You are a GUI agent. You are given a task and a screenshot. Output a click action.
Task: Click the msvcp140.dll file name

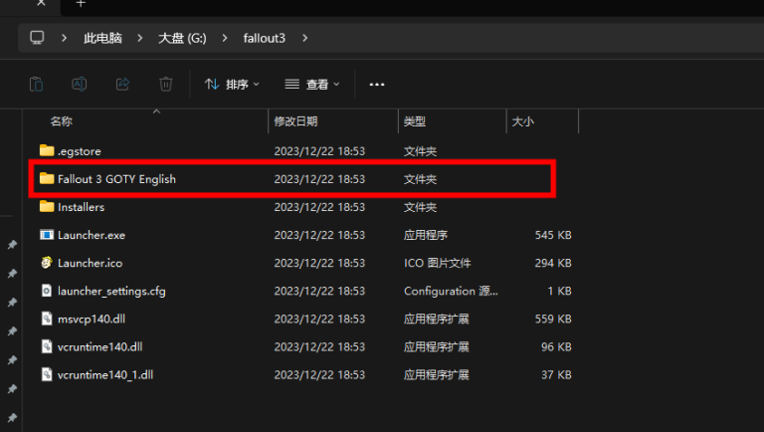(92, 319)
